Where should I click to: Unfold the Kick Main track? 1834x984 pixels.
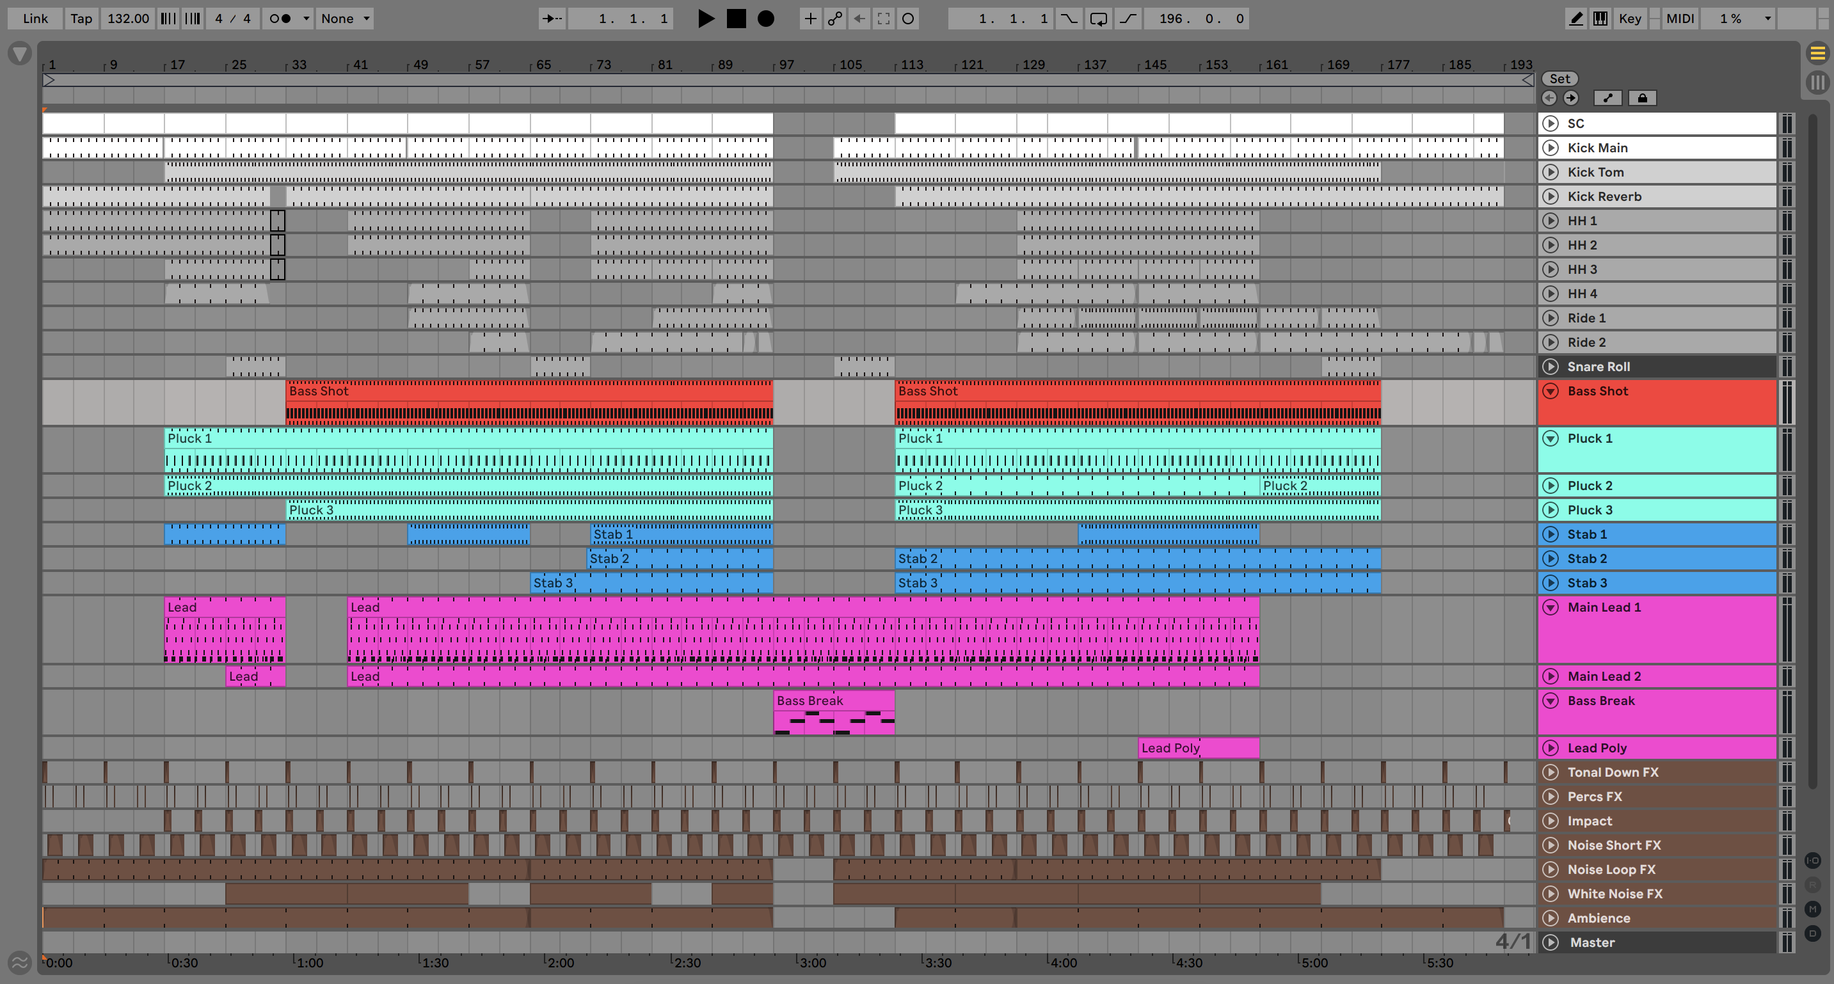pyautogui.click(x=1551, y=148)
